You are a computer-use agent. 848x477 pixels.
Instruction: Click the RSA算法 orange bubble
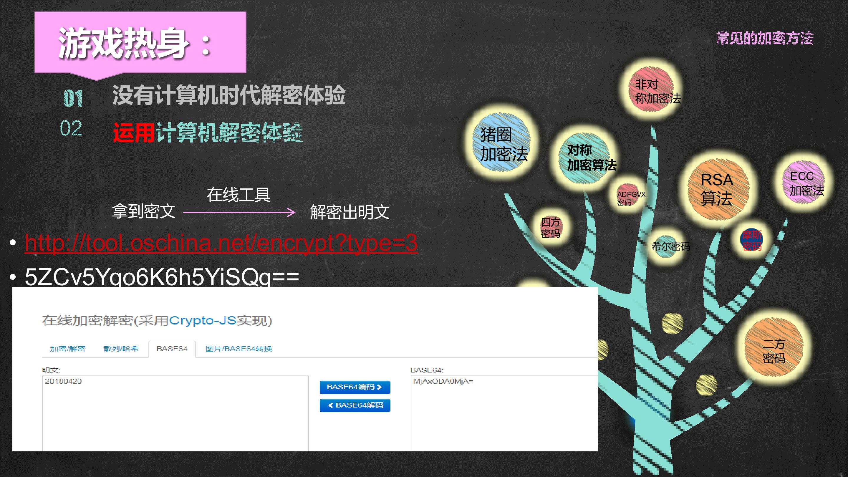click(718, 189)
